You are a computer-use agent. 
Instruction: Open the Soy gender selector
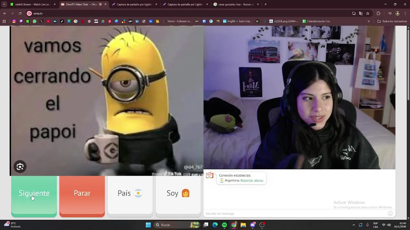(178, 195)
